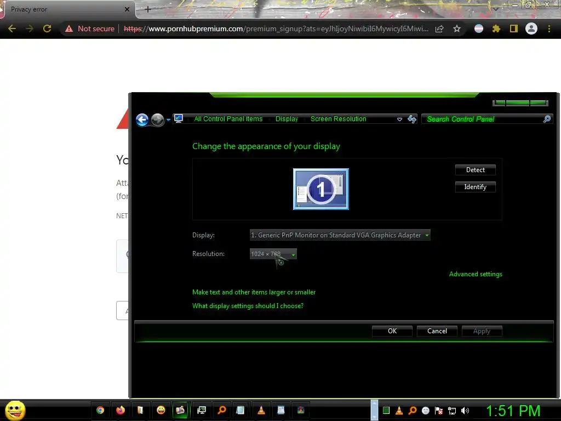This screenshot has width=561, height=421.
Task: Click the Forward arrow in Control Panel
Action: (157, 120)
